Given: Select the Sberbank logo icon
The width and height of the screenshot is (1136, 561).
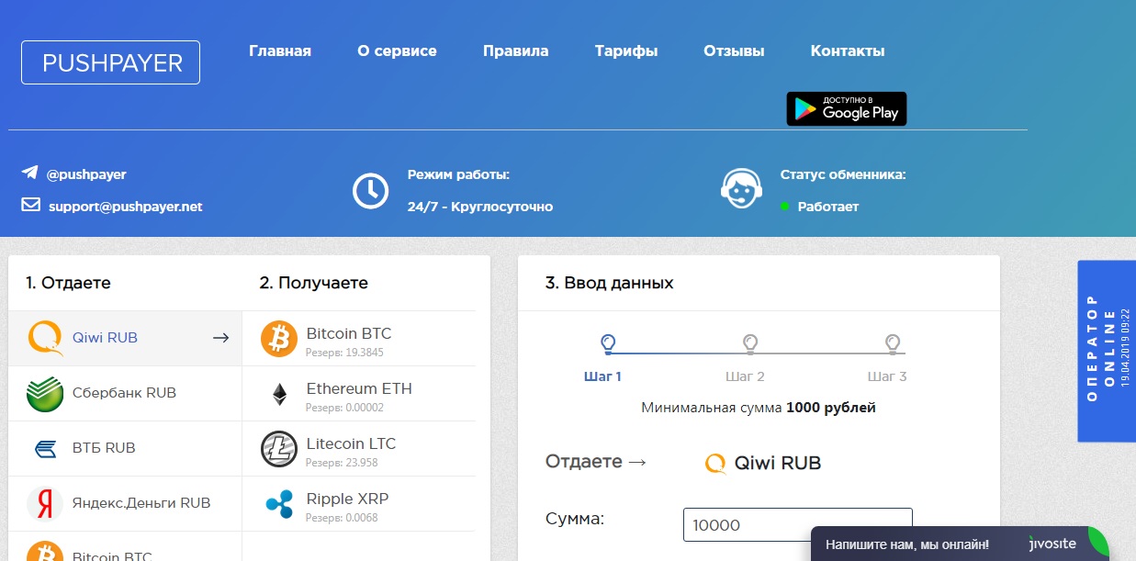Looking at the screenshot, I should pyautogui.click(x=45, y=393).
